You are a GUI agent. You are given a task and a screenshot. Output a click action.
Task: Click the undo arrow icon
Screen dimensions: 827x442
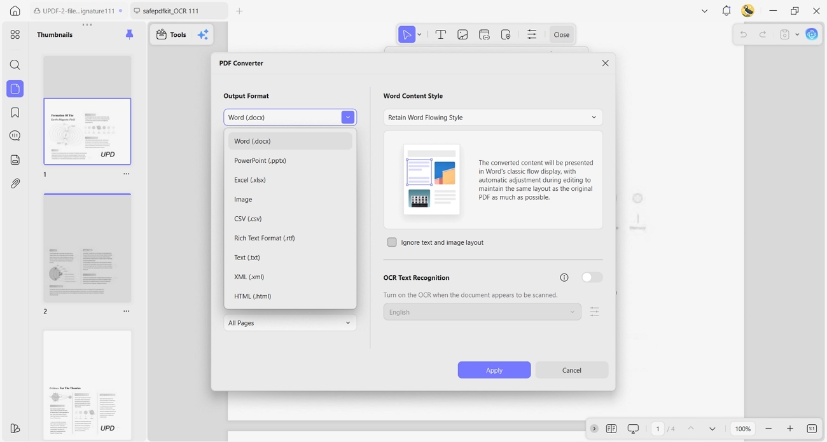[x=743, y=34]
